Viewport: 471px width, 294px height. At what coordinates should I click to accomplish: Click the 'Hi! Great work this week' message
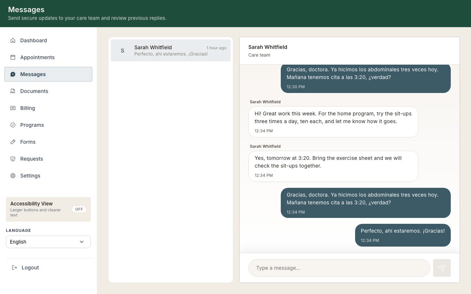click(x=333, y=122)
